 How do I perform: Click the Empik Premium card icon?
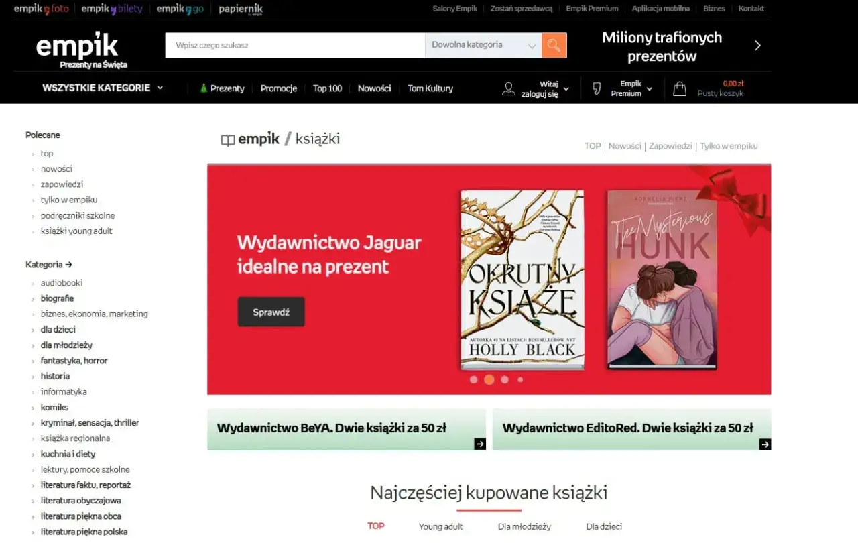tap(595, 88)
